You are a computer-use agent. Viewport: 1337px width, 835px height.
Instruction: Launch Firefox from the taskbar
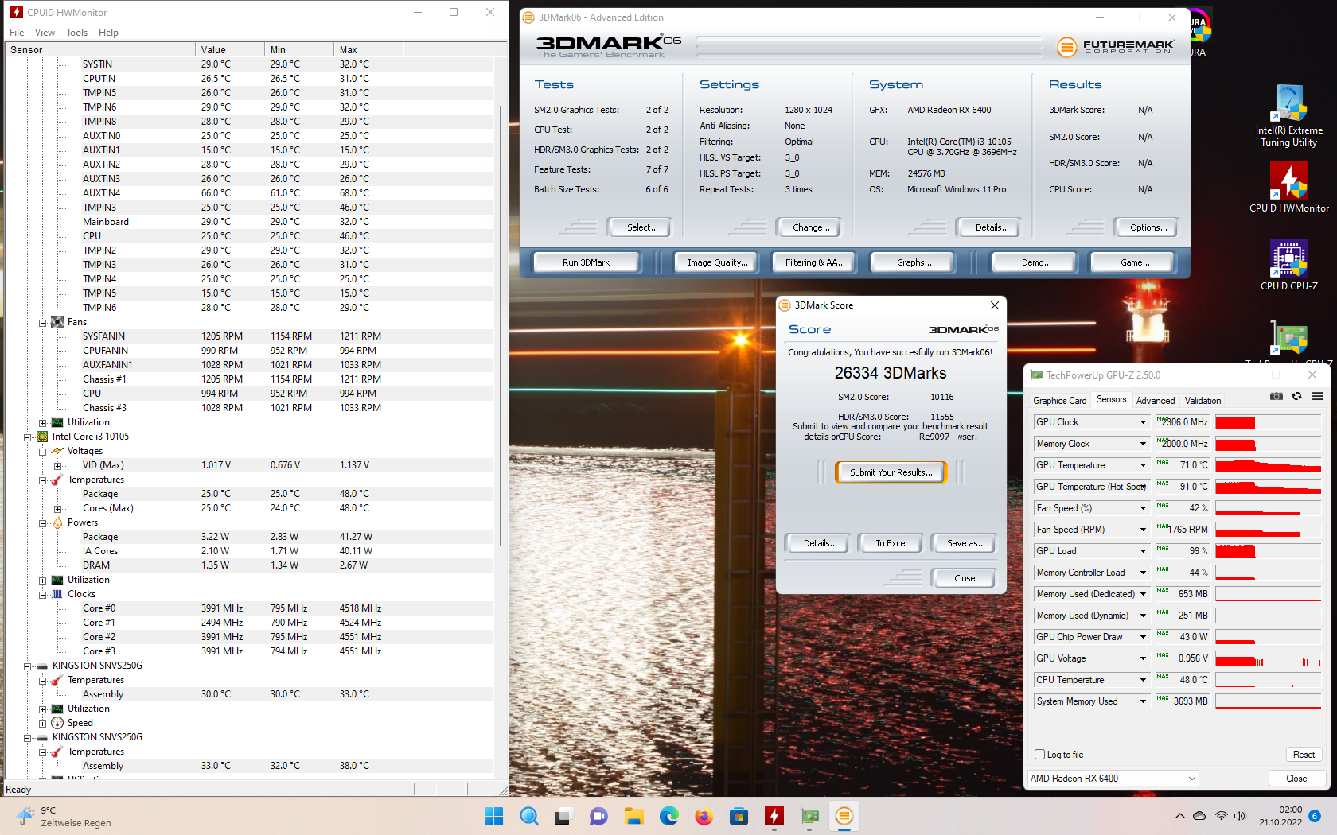pyautogui.click(x=704, y=816)
